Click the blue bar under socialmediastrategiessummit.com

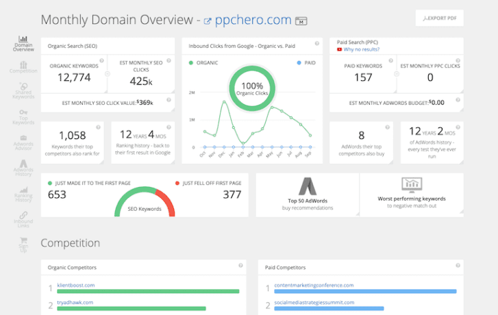pos(329,308)
